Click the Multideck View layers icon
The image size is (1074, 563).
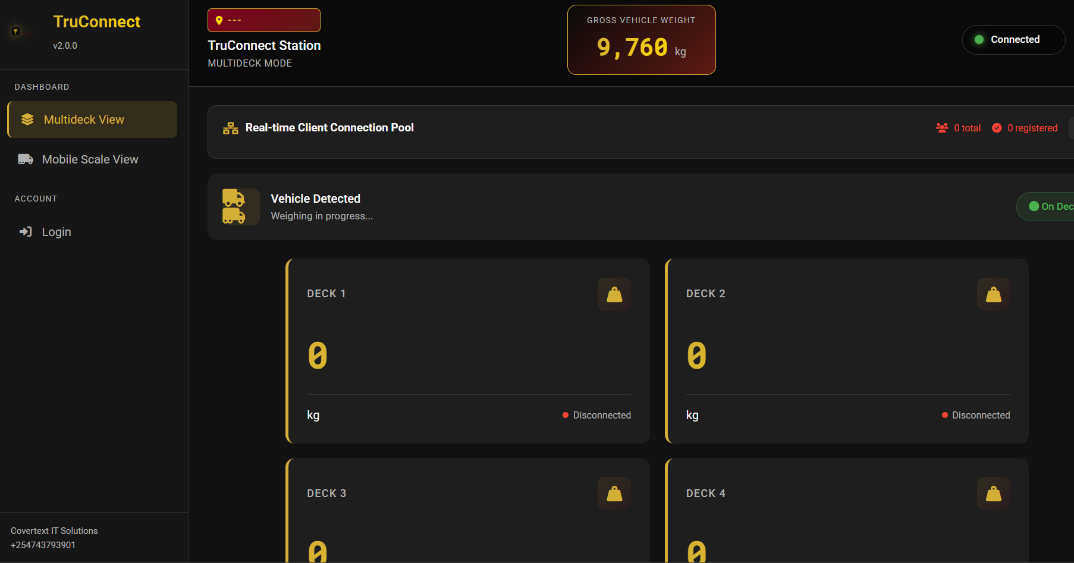[27, 119]
